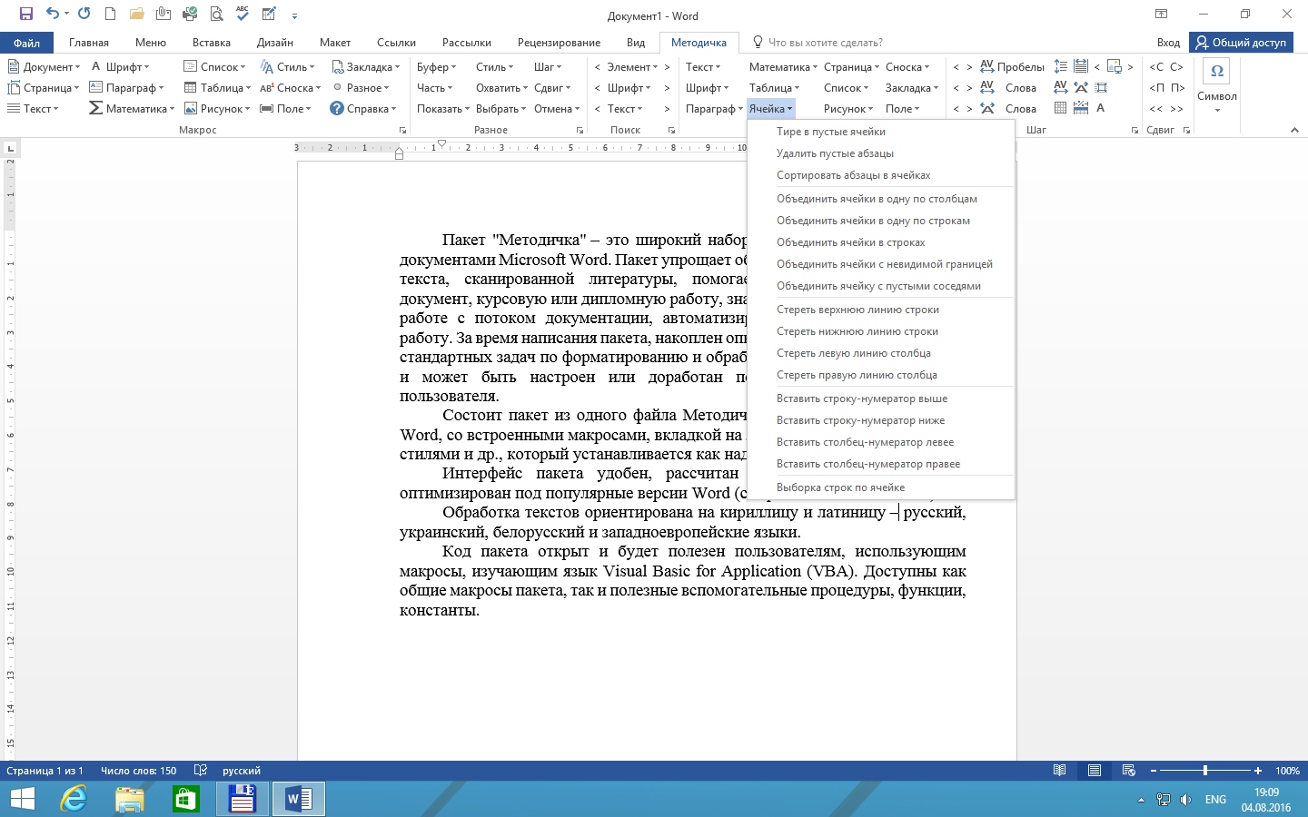Click the lightbulb Tell me icon
The image size is (1308, 817).
pyautogui.click(x=758, y=42)
